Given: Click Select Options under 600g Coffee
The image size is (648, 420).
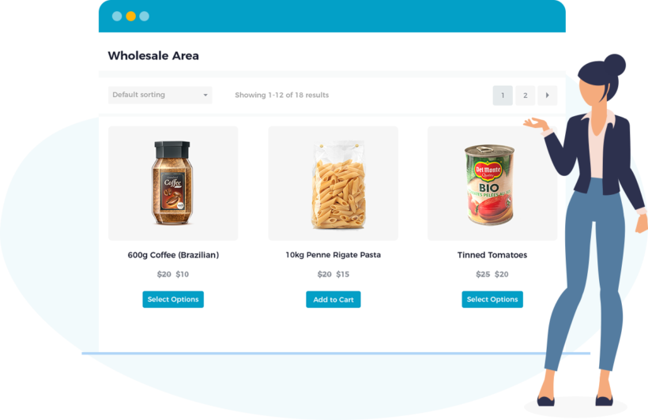Looking at the screenshot, I should (x=173, y=299).
